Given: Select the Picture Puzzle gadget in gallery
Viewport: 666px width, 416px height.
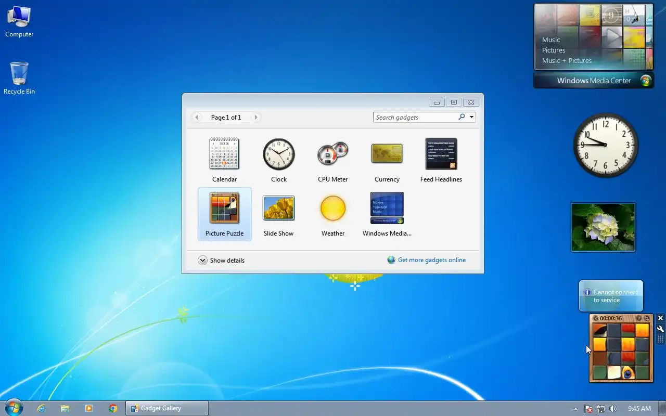Looking at the screenshot, I should [224, 214].
